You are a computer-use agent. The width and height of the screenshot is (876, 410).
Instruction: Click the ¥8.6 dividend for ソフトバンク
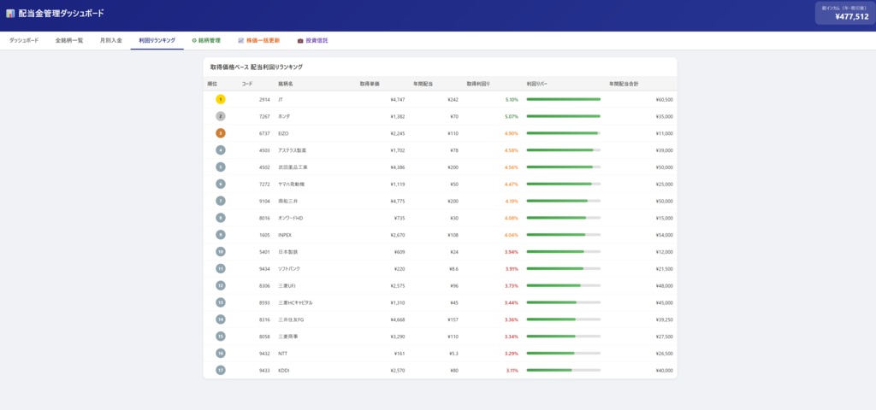pos(453,268)
